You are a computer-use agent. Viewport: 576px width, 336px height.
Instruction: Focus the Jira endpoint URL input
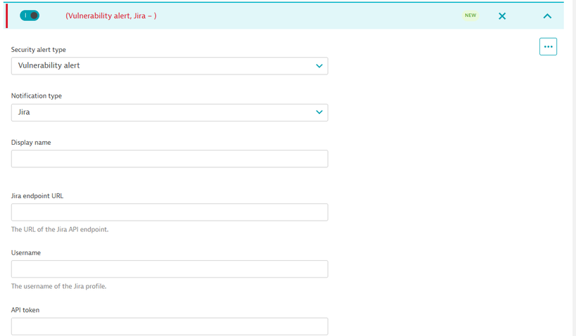(169, 212)
